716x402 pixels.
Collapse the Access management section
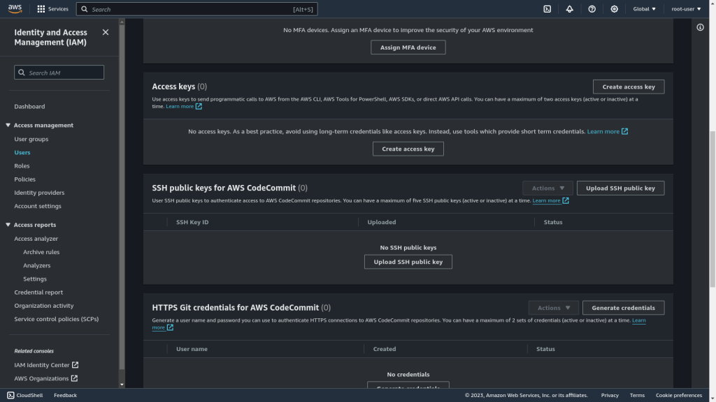point(8,125)
